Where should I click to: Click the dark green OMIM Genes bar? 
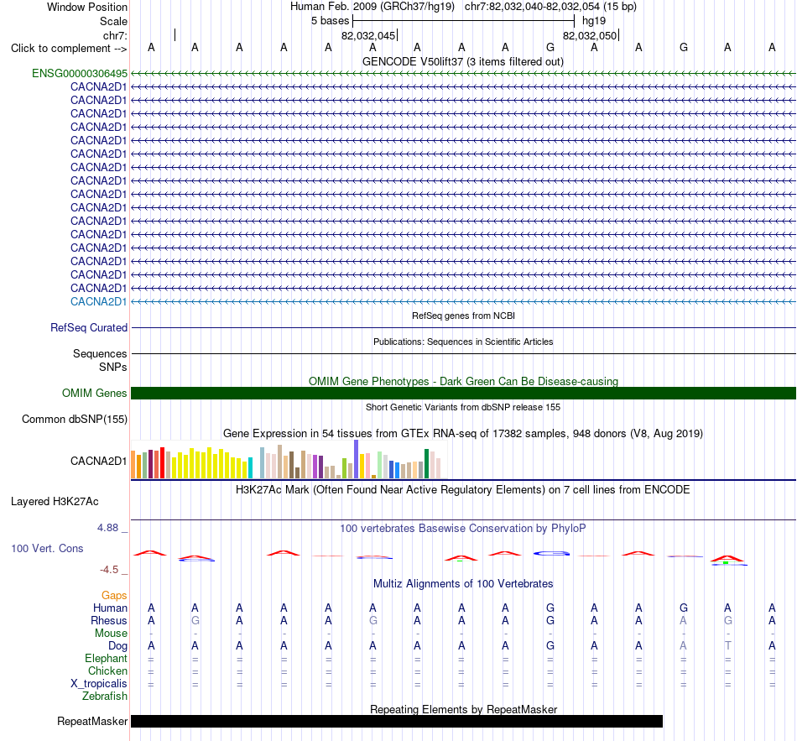463,393
